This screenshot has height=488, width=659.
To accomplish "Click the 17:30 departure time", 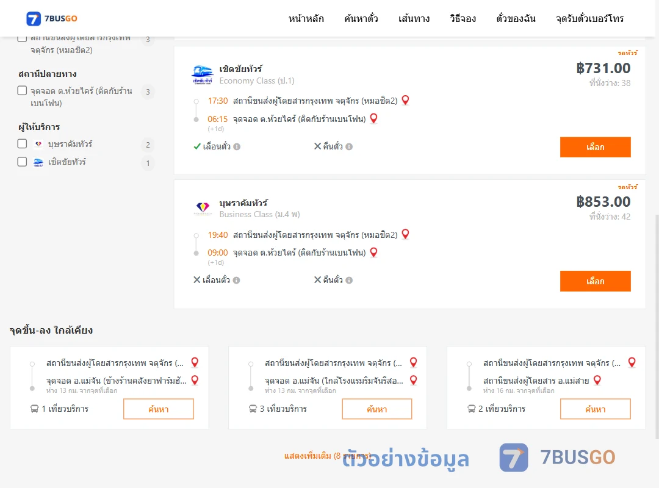I will [x=218, y=101].
